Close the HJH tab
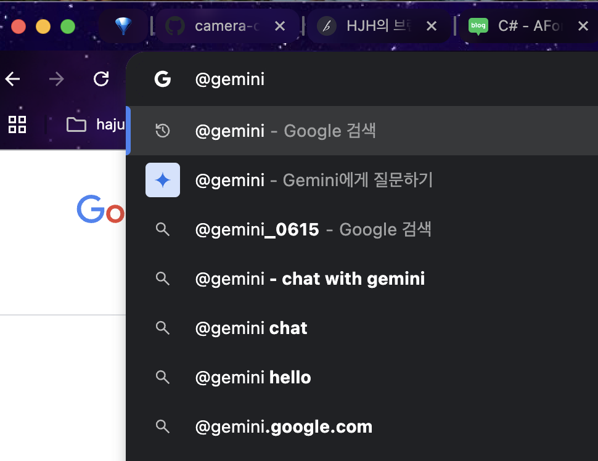 click(x=432, y=26)
